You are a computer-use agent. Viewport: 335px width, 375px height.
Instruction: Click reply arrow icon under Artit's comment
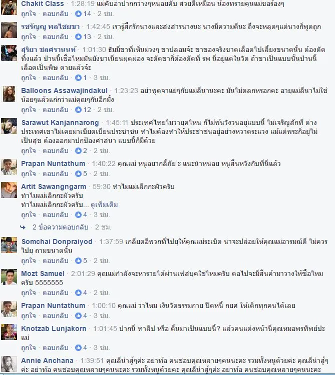coord(23,227)
